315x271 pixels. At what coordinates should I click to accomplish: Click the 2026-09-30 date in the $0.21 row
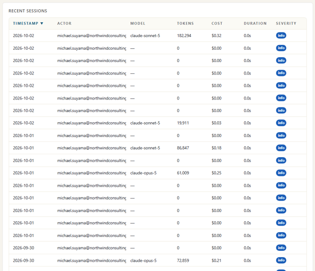coord(24,260)
